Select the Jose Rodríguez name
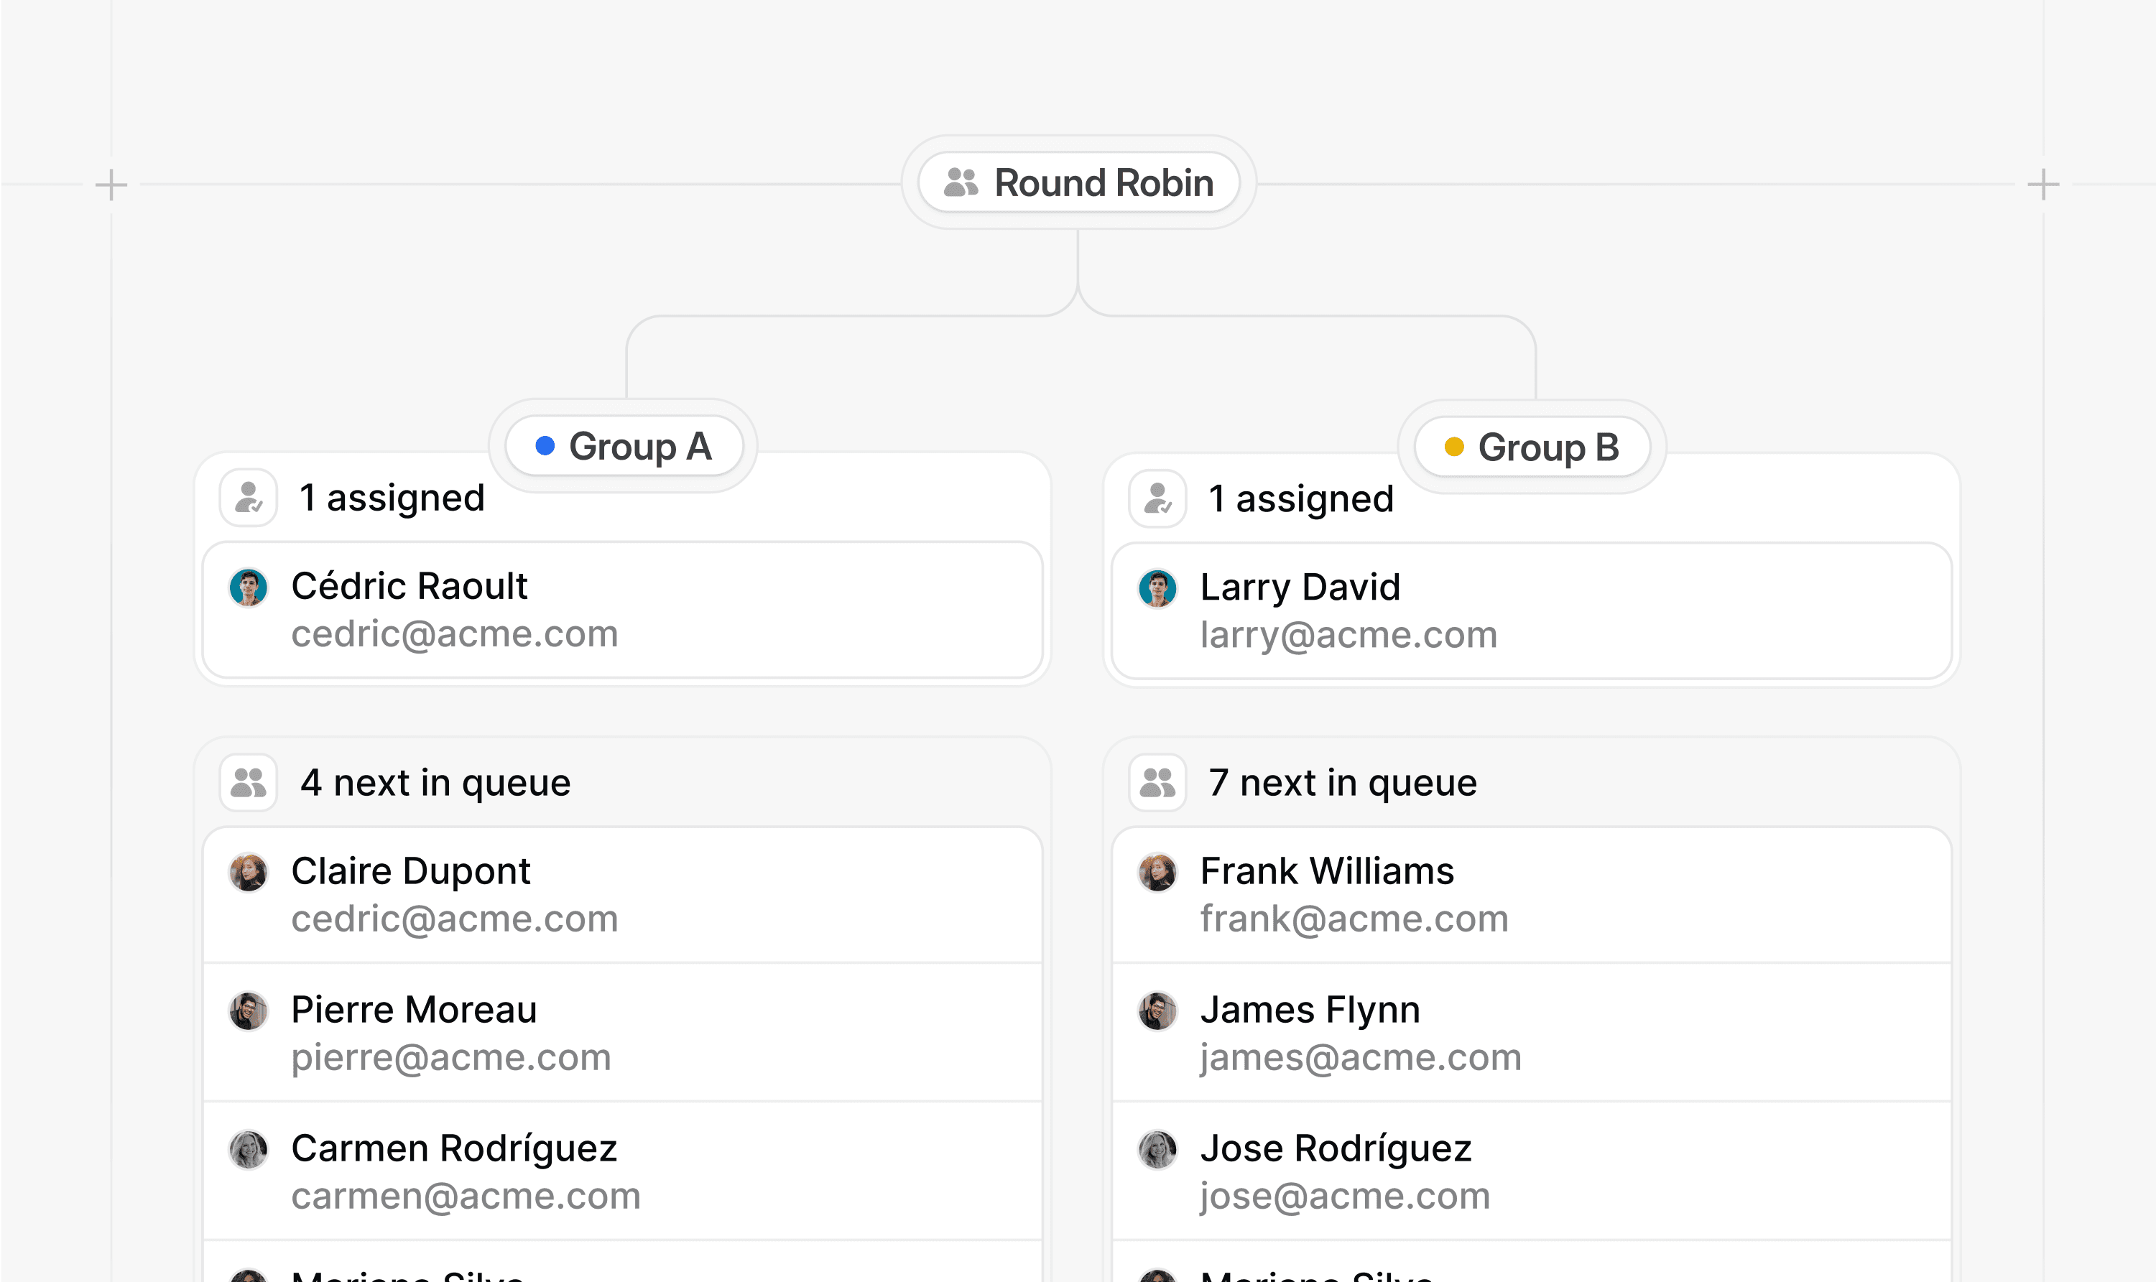The image size is (2156, 1282). [x=1336, y=1148]
